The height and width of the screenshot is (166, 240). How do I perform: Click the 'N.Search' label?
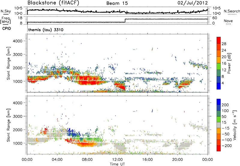click(232, 11)
